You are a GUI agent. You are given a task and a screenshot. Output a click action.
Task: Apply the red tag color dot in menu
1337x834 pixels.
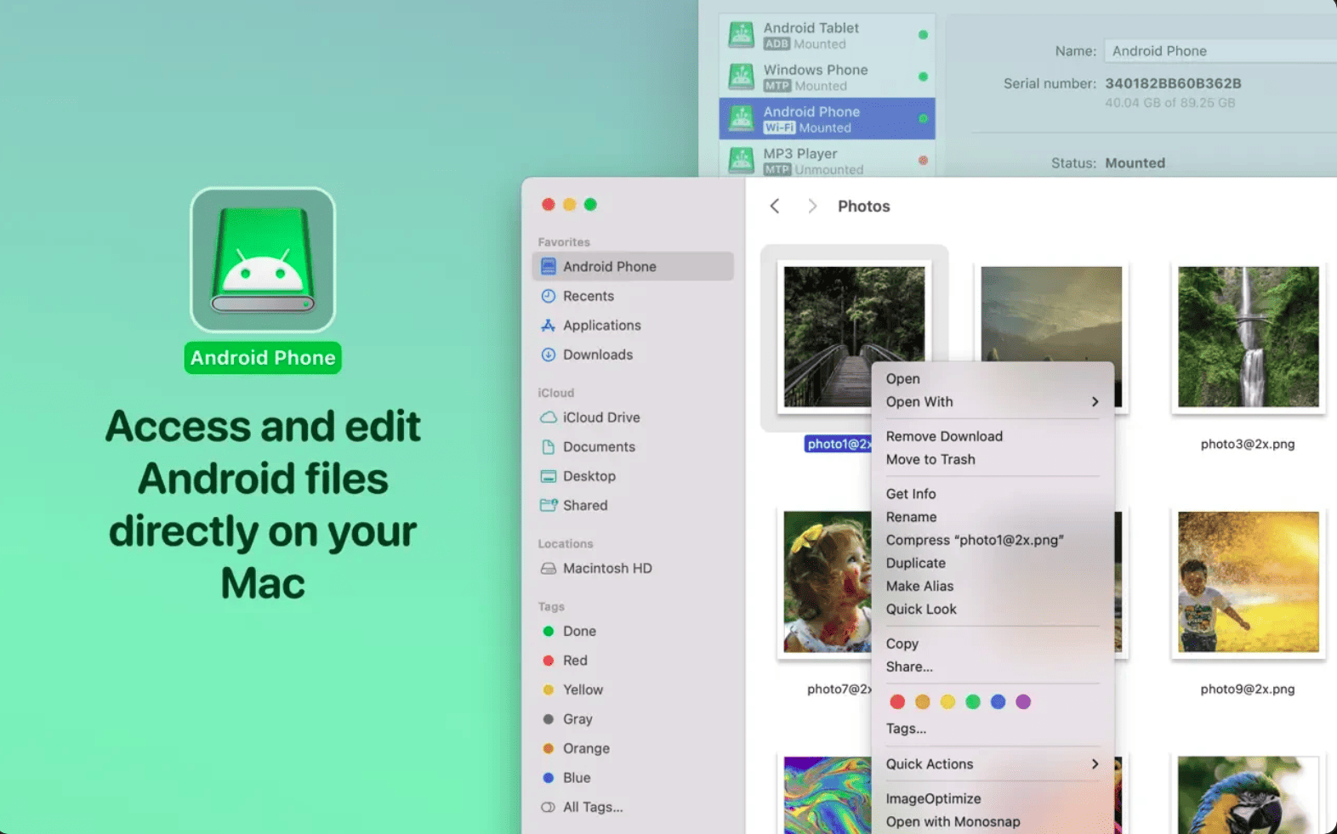tap(897, 701)
